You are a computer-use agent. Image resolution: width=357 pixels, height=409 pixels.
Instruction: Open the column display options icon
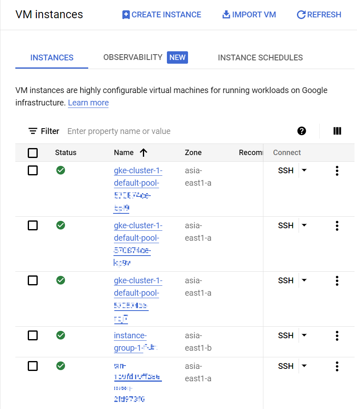pyautogui.click(x=337, y=131)
